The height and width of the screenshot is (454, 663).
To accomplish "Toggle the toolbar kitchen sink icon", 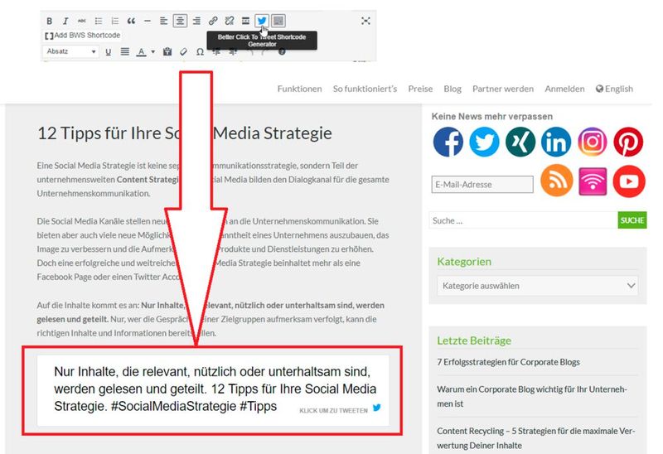I will pyautogui.click(x=278, y=21).
